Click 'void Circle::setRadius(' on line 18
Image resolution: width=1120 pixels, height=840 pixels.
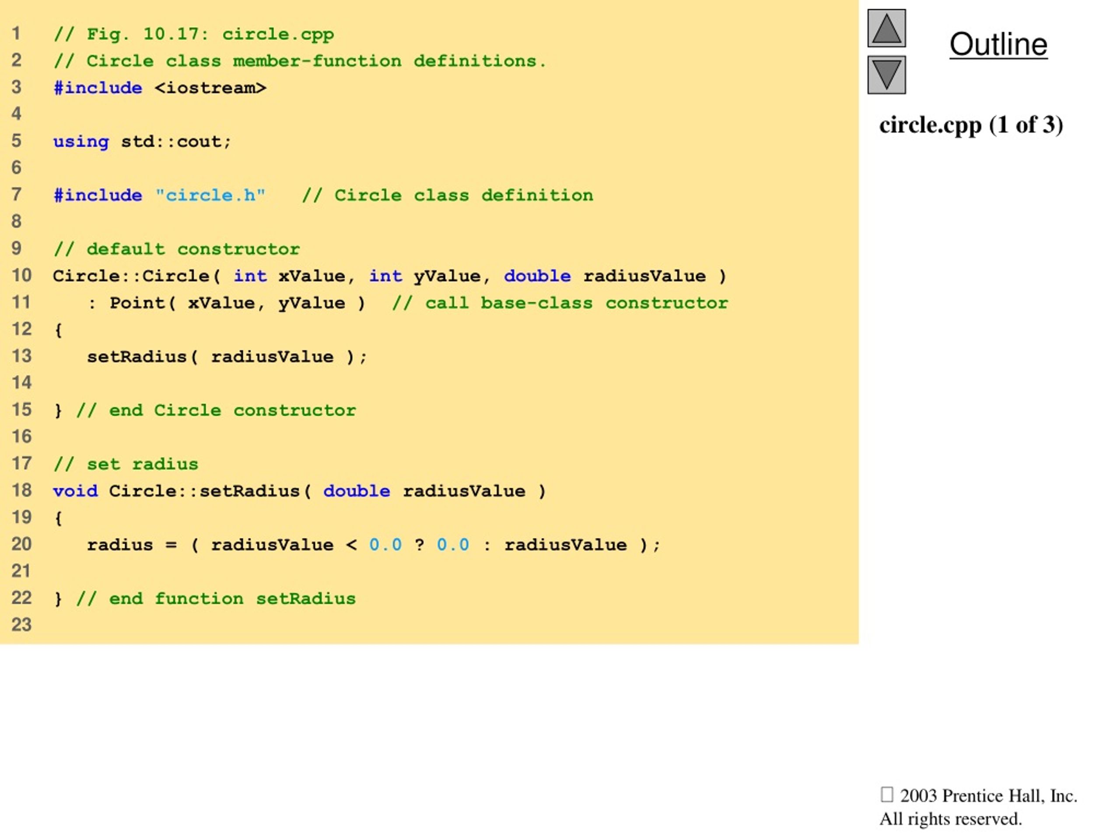point(182,491)
